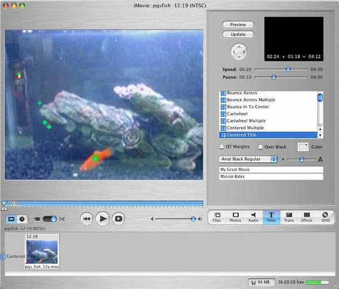Open the Arial Black Regular font dropdown
This screenshot has width=339, height=289.
(x=248, y=159)
